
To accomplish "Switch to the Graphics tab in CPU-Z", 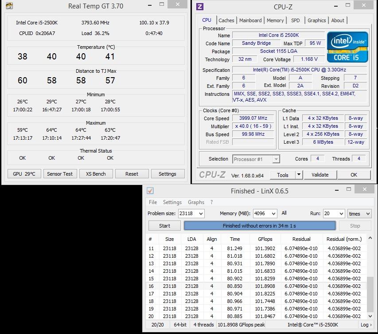I will pyautogui.click(x=316, y=20).
